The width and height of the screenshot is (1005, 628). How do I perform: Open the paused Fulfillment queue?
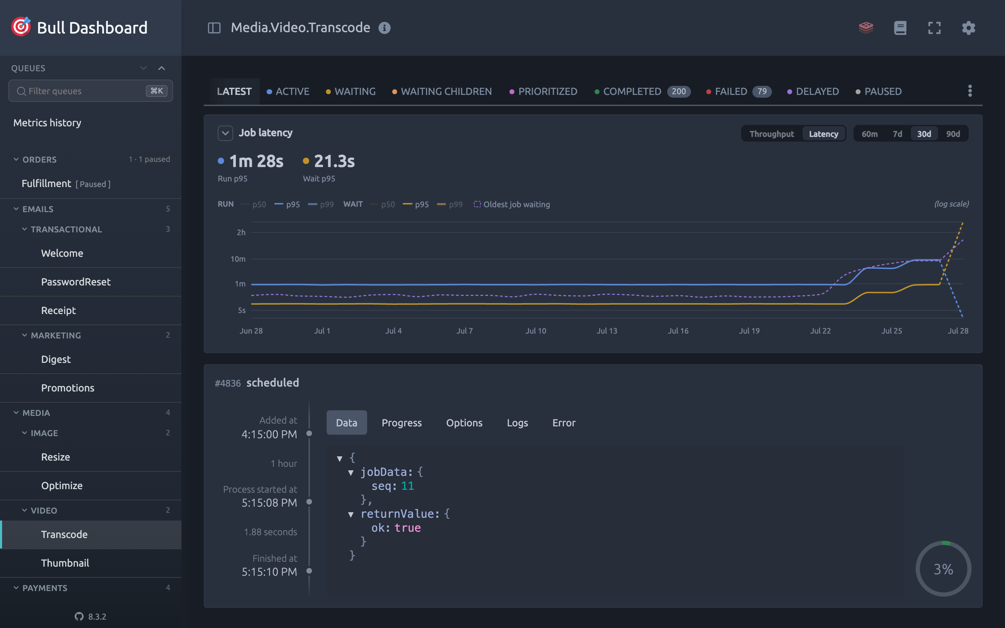[x=90, y=184]
